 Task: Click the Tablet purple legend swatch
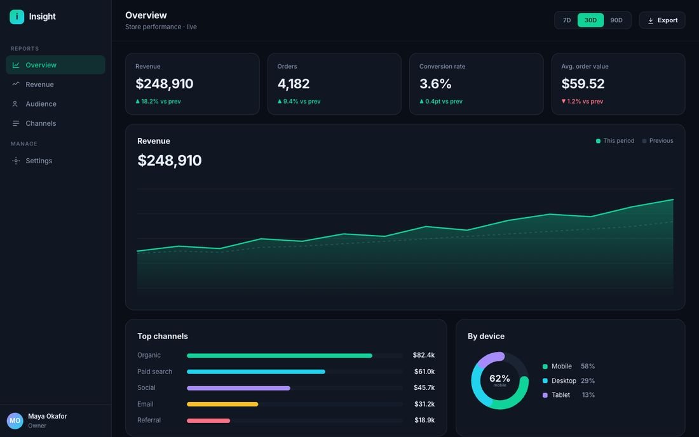pos(545,395)
